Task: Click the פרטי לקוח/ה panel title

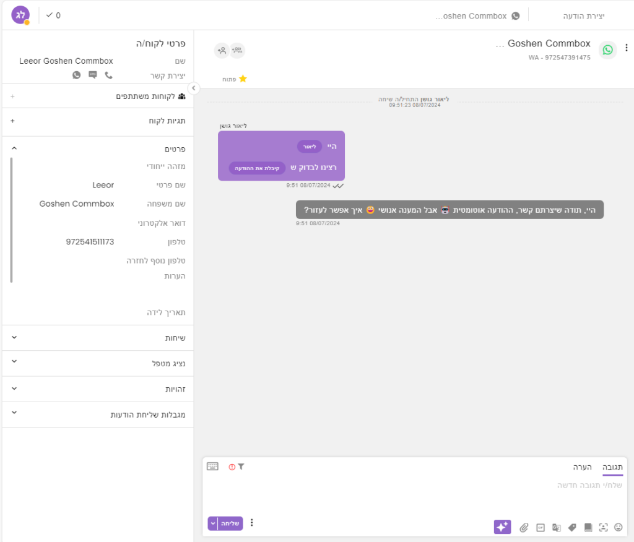Action: pyautogui.click(x=161, y=44)
